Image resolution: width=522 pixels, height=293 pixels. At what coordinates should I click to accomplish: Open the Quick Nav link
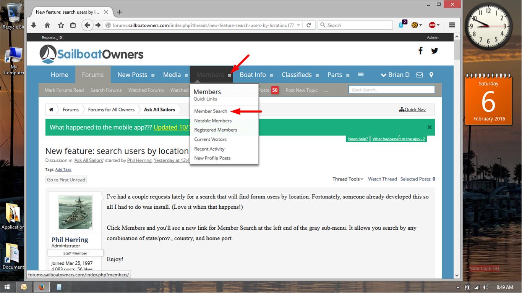412,109
